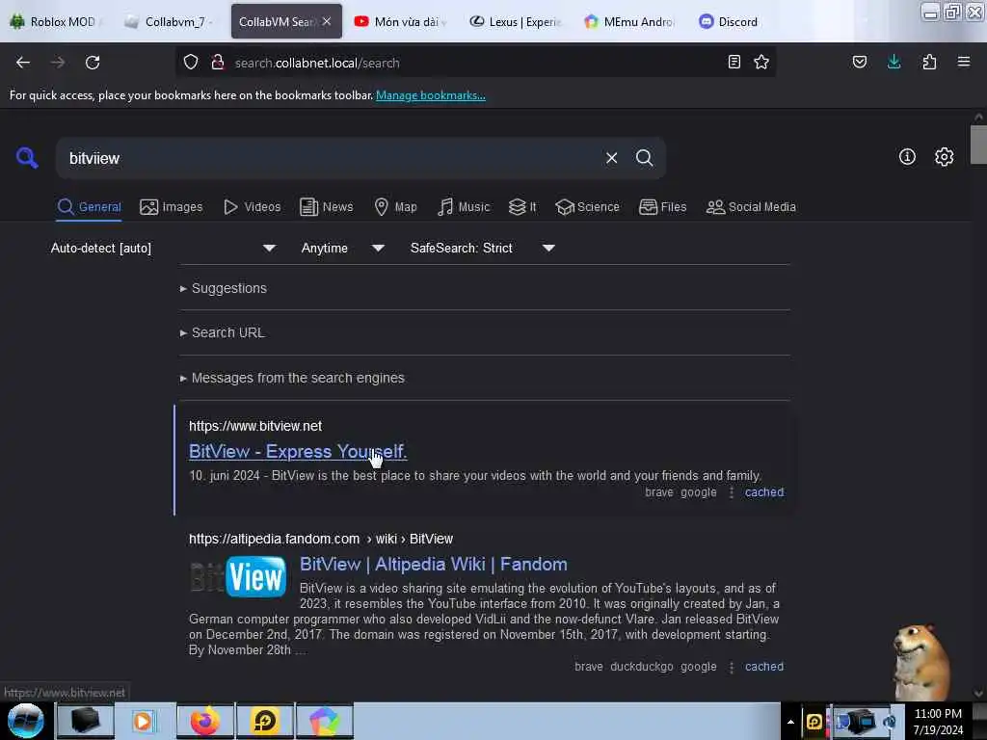
Task: Click the BitView logo thumbnail
Action: click(238, 576)
